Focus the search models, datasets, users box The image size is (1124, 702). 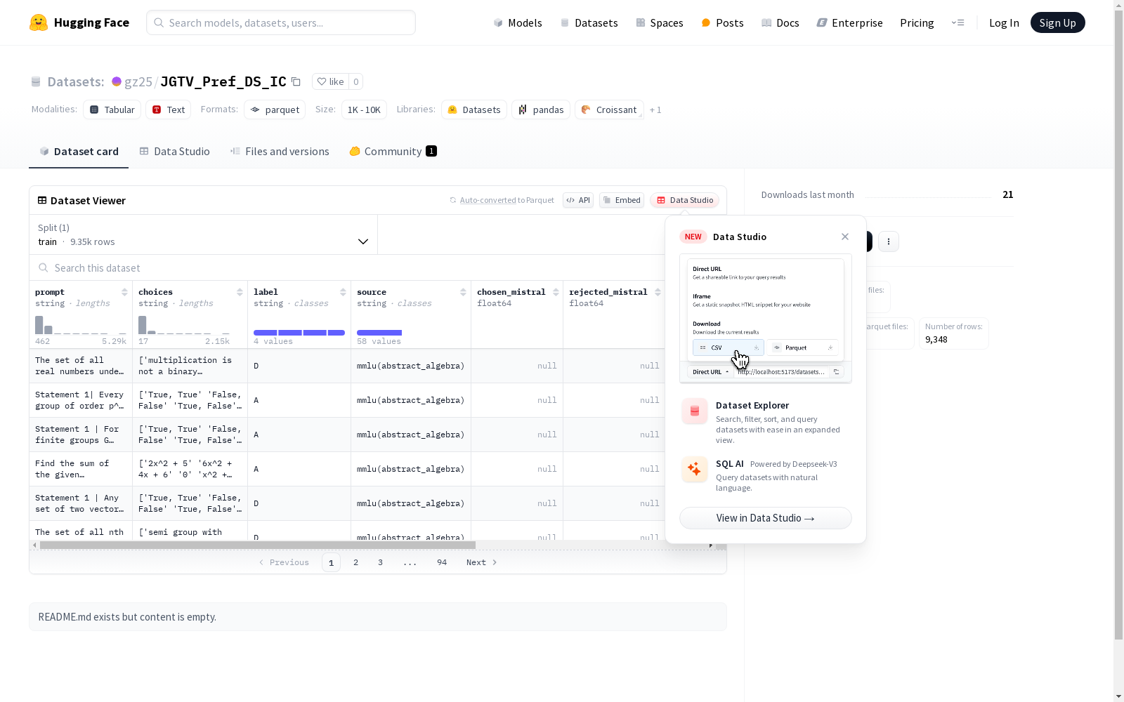click(x=281, y=22)
